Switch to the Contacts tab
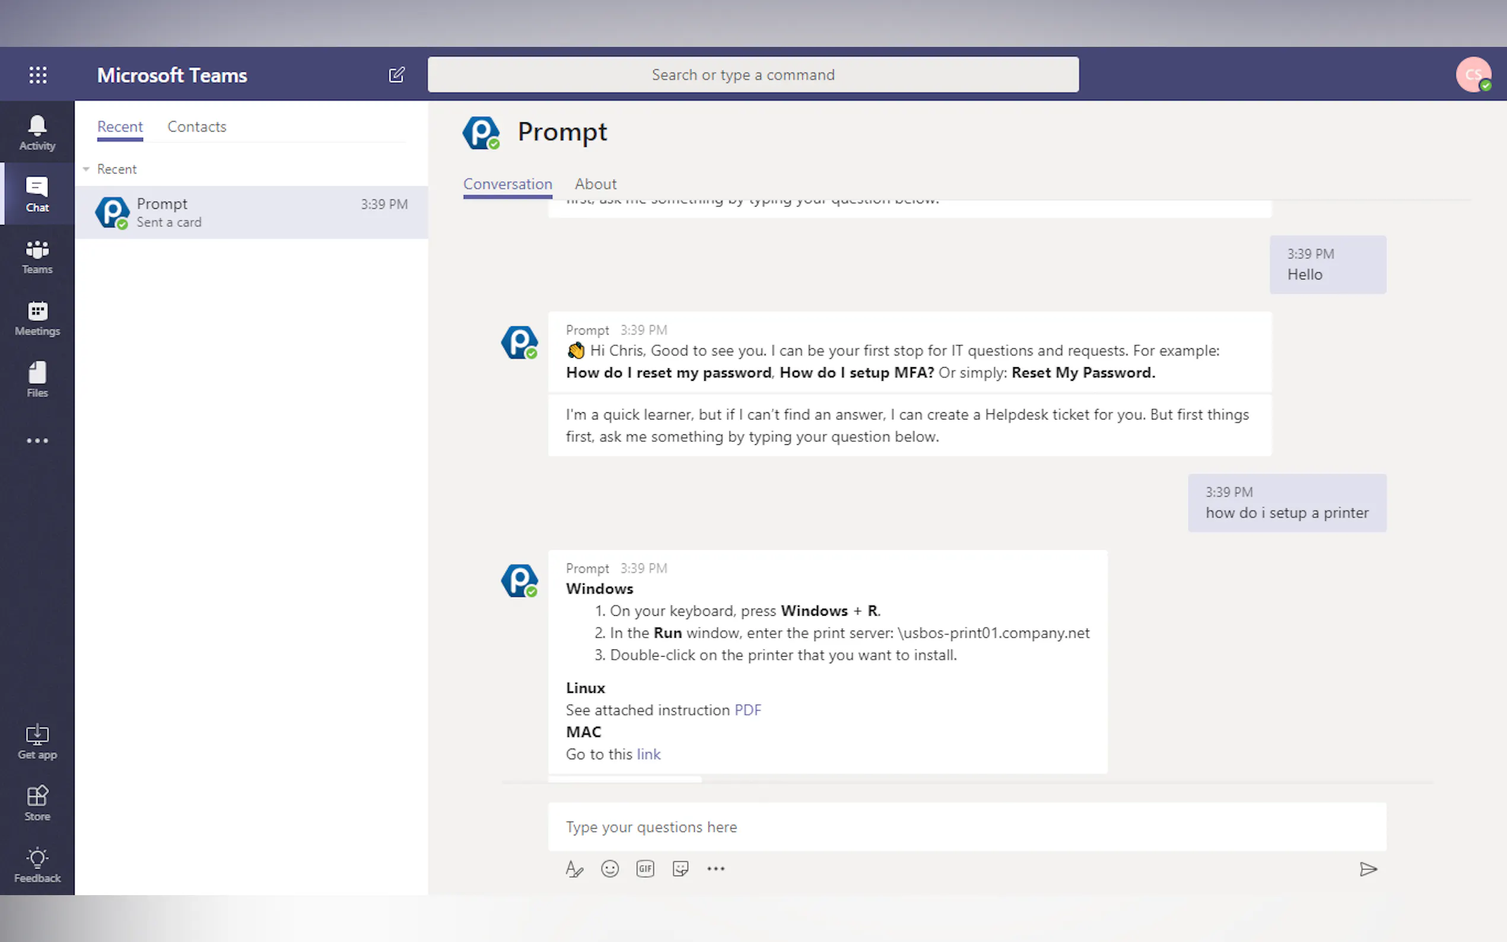Image resolution: width=1507 pixels, height=942 pixels. click(x=196, y=126)
